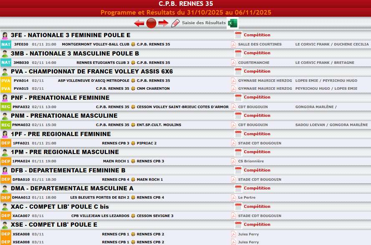
Task: Click the male player icon beside Pre Regionale Masculine
Action: 5,152
